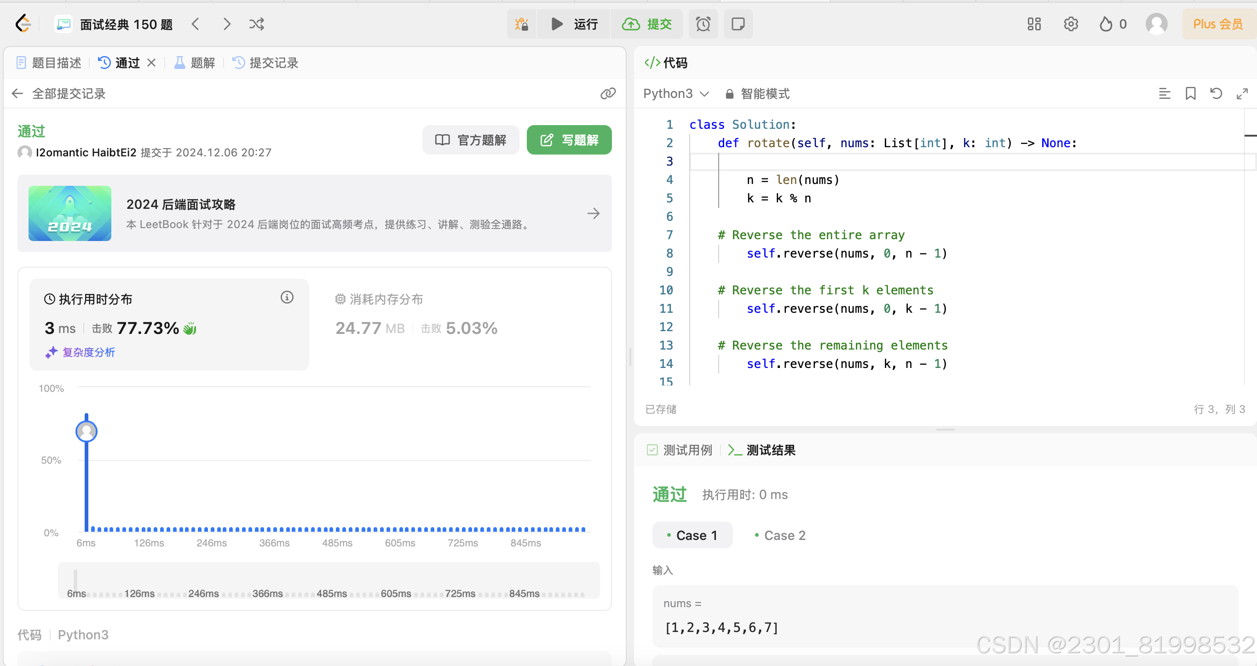The height and width of the screenshot is (666, 1257).
Task: Open the Python3 language dropdown
Action: pos(675,94)
